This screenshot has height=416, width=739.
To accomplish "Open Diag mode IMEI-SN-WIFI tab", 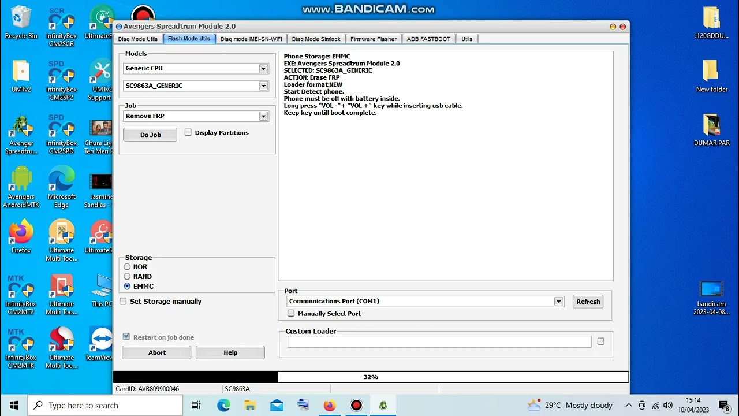I will click(251, 39).
